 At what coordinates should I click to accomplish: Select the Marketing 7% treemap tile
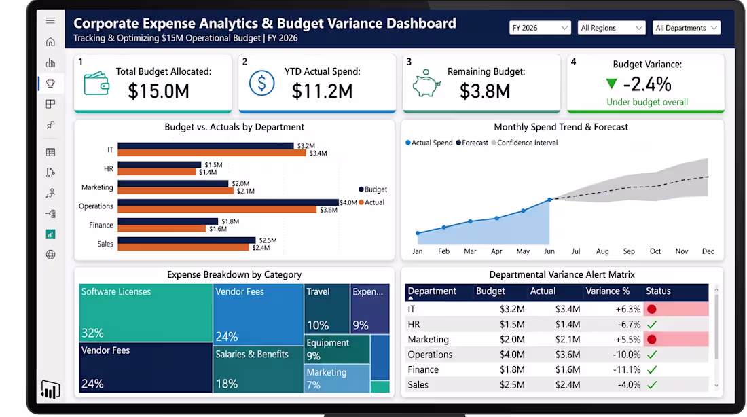pos(337,379)
